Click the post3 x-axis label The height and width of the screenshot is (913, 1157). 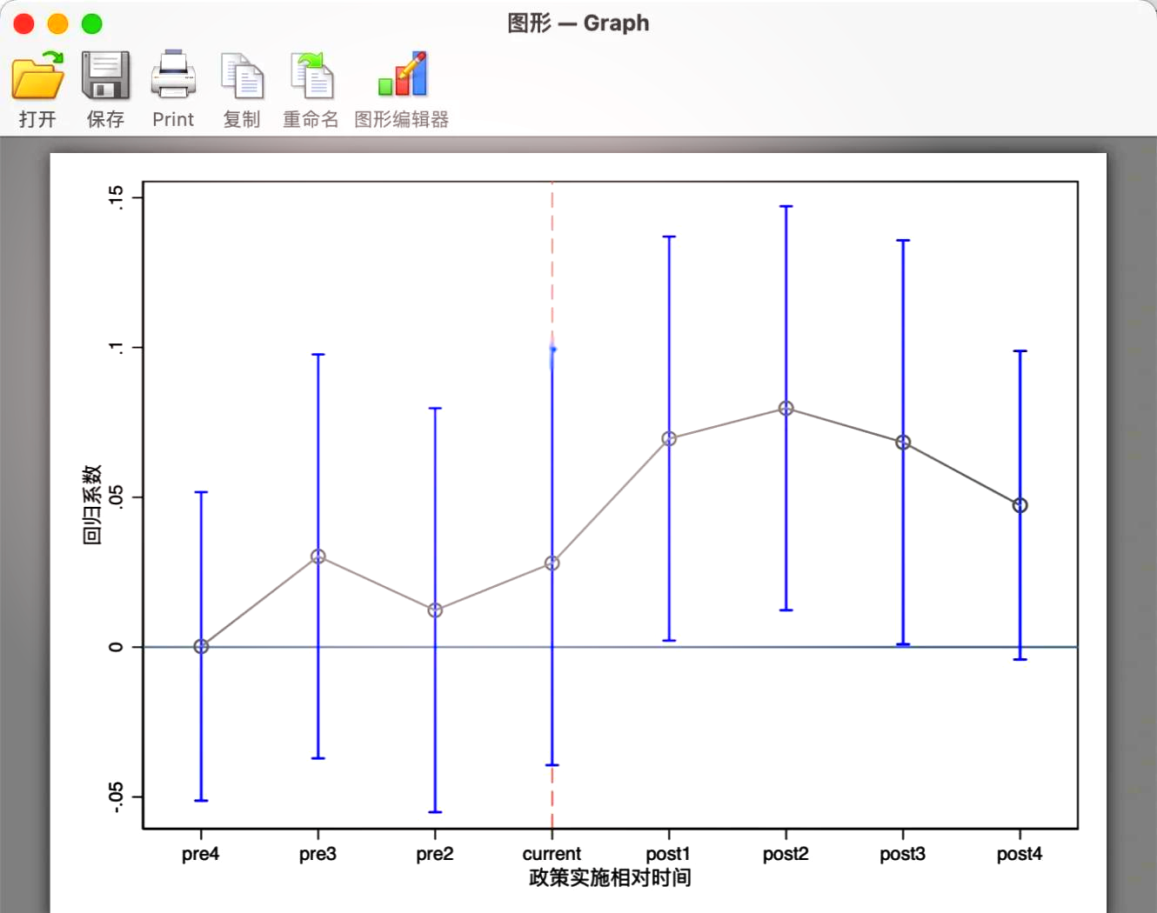tap(902, 854)
